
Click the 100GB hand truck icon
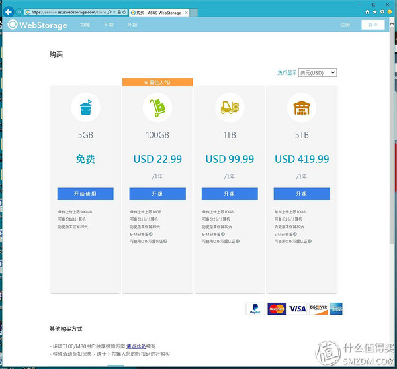tap(157, 107)
